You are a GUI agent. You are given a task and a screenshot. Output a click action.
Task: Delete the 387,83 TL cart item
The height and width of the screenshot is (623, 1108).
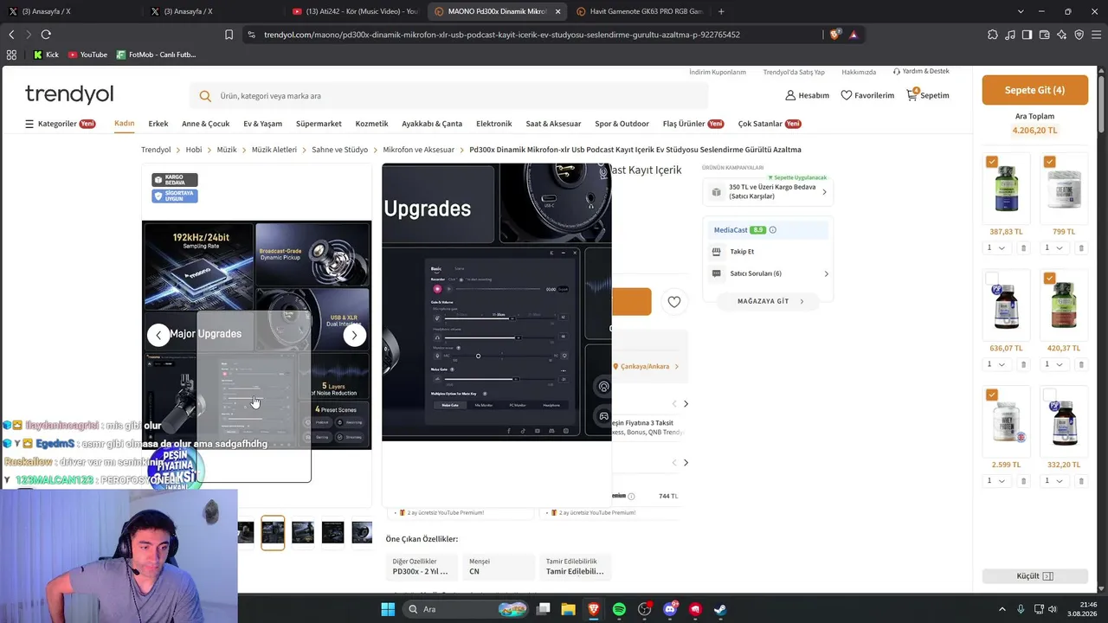(x=1023, y=248)
